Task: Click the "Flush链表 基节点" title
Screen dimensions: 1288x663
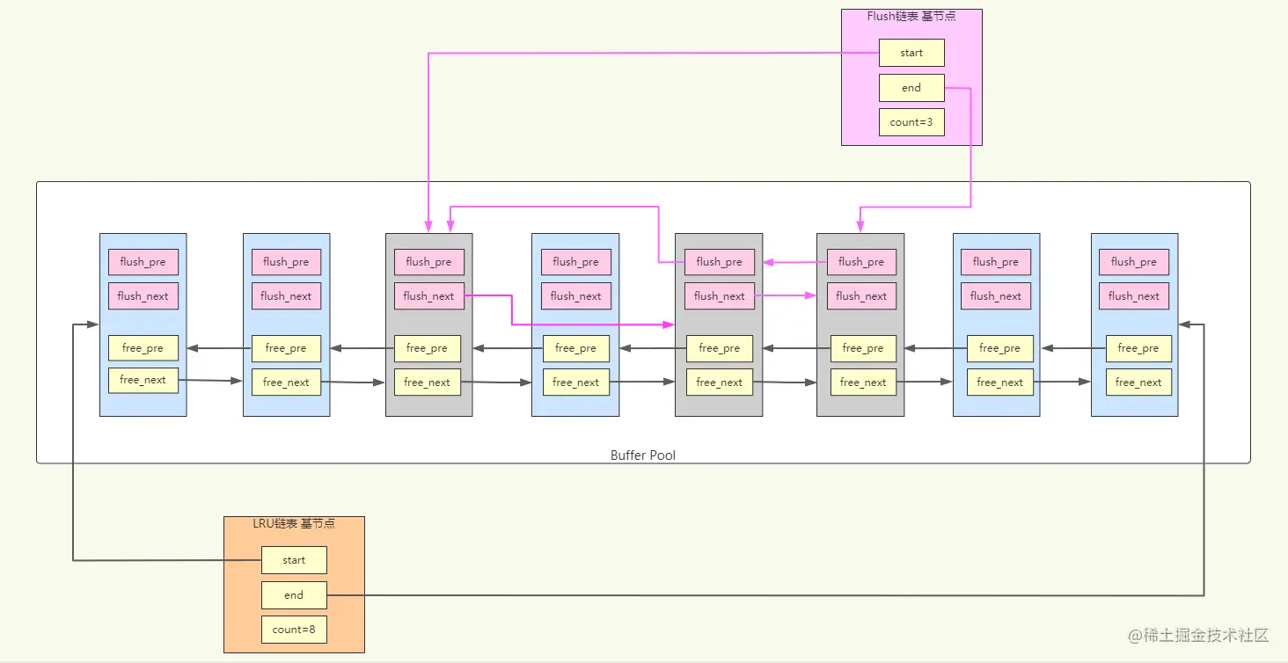Action: point(911,16)
